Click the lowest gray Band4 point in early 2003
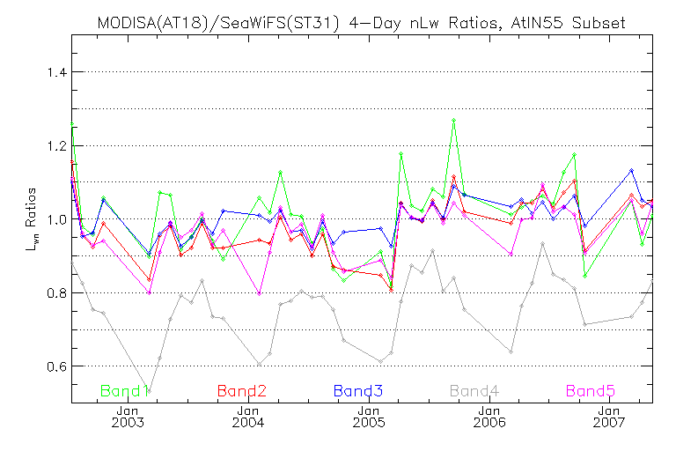This screenshot has height=451, width=676. 149,392
